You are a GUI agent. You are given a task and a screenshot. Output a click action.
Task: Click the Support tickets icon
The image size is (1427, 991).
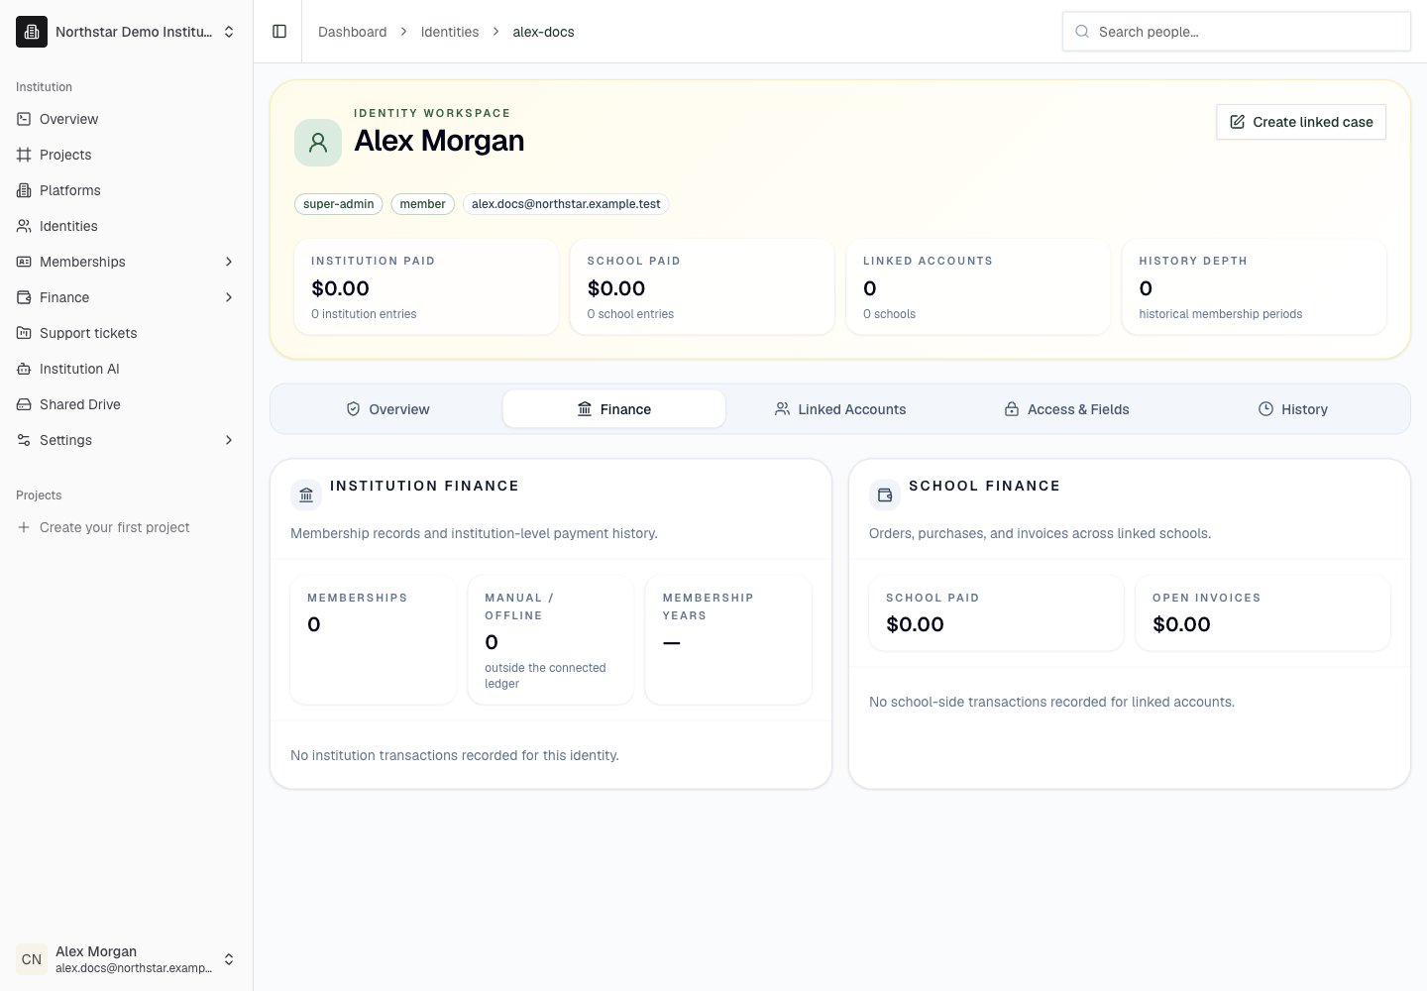24,333
